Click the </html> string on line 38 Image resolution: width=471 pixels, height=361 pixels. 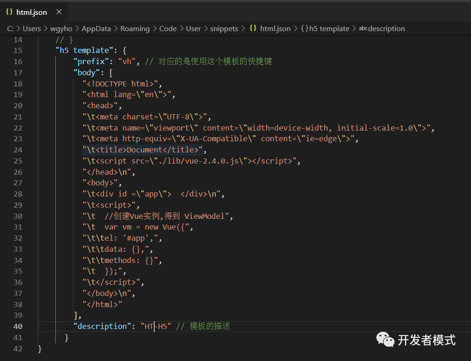[103, 304]
